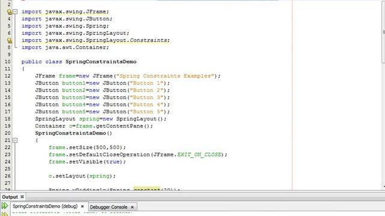Click the variable "button1" on line 13

[x=73, y=83]
